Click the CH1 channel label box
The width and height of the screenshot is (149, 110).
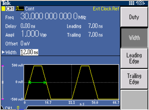click(x=10, y=9)
